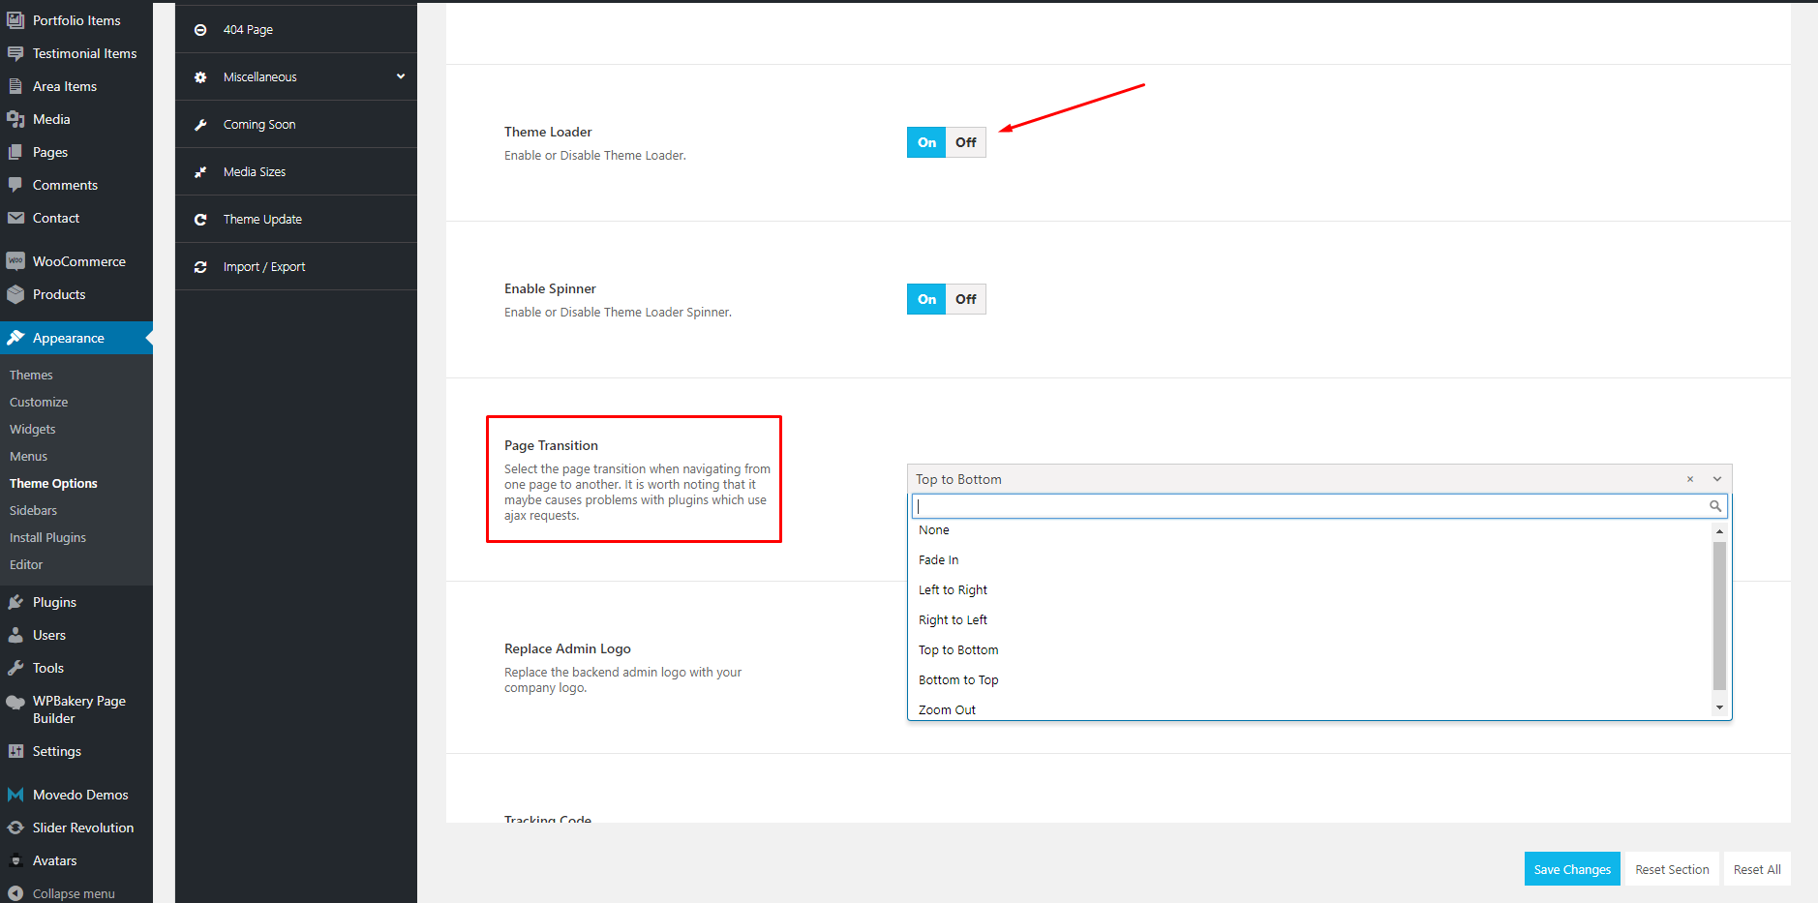Click the Import / Export sync icon
This screenshot has width=1818, height=903.
(x=200, y=267)
